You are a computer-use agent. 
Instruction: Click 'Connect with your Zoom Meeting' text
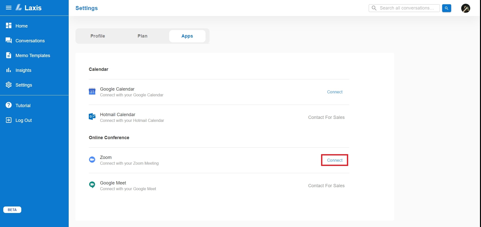click(129, 163)
